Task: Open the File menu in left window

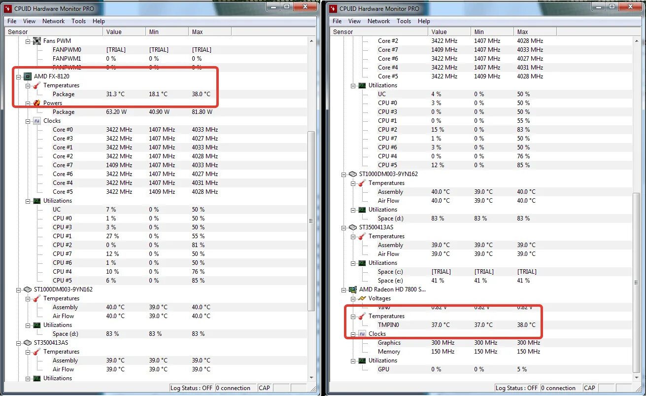Action: [x=12, y=21]
